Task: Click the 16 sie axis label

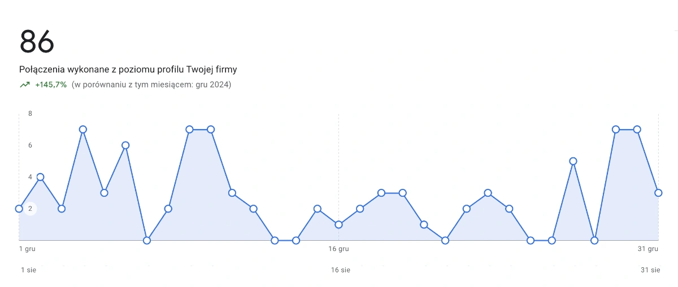Action: click(x=340, y=270)
